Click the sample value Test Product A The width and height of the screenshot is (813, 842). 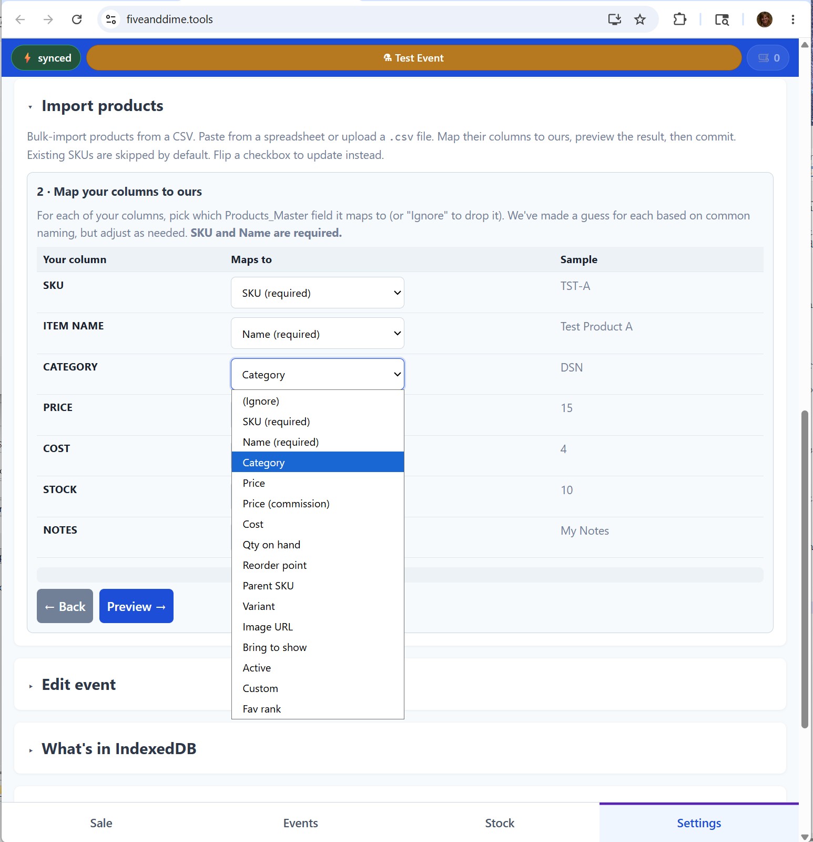click(596, 326)
